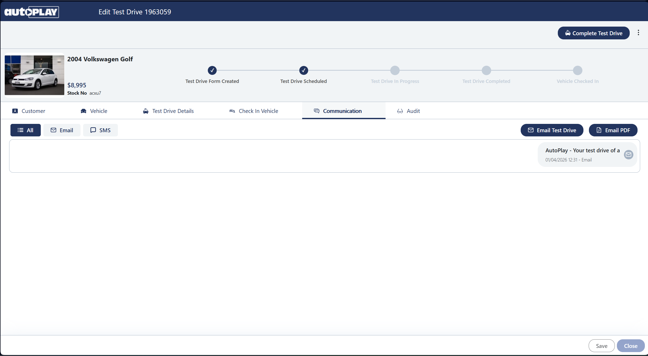Viewport: 648px width, 356px height.
Task: Switch to the Vehicle tab
Action: click(94, 111)
